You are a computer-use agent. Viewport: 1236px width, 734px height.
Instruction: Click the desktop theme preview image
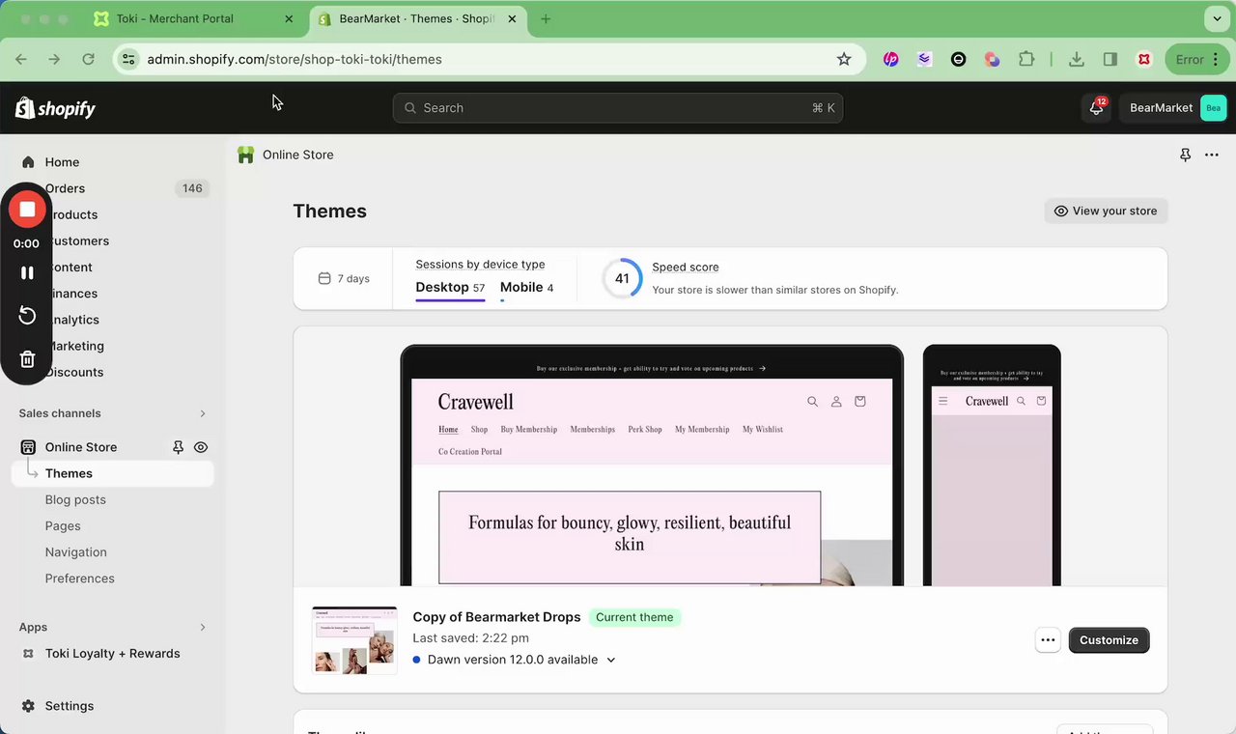[652, 466]
